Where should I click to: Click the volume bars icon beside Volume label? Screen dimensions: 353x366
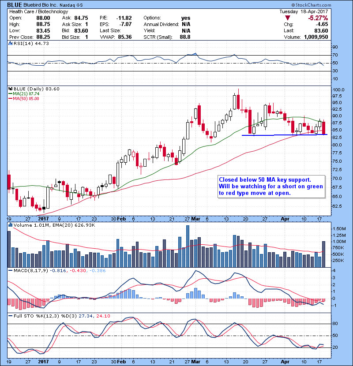[x=10, y=225]
